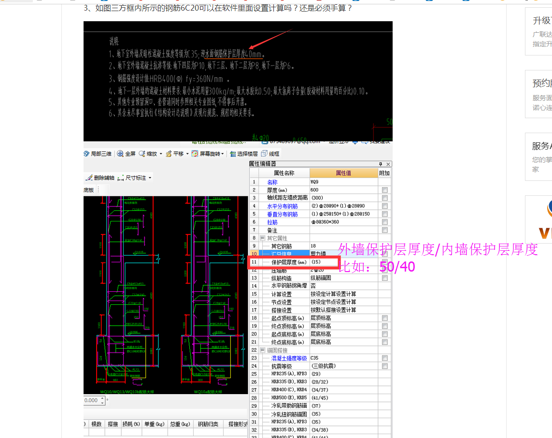
Task: Collapse the 锚固搭接 group
Action: (x=262, y=350)
